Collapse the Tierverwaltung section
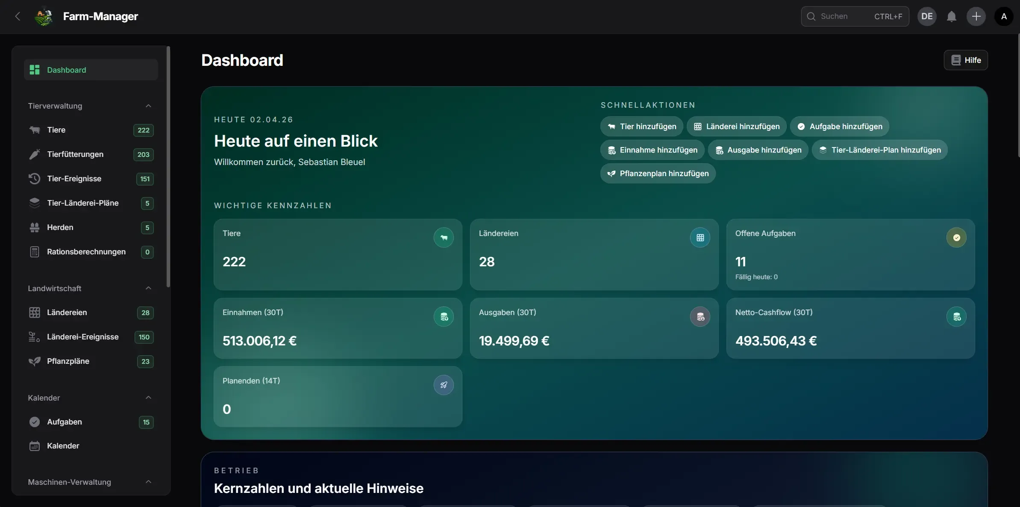Image resolution: width=1020 pixels, height=507 pixels. (x=148, y=106)
